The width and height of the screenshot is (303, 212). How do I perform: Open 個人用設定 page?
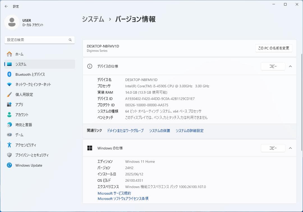point(40,95)
